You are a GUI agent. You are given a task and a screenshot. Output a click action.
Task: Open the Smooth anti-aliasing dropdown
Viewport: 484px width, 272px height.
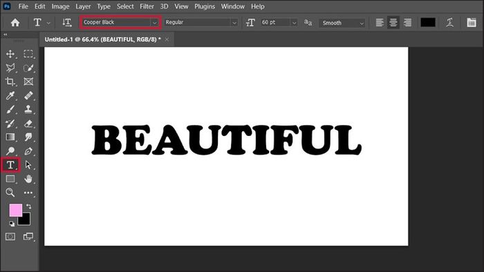coord(342,23)
